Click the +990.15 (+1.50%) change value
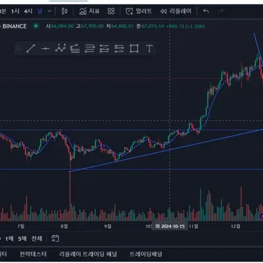Image resolution: width=263 pixels, height=263 pixels. (185, 26)
